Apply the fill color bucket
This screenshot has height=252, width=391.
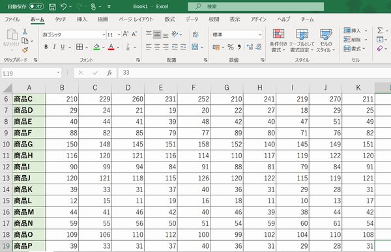click(96, 47)
